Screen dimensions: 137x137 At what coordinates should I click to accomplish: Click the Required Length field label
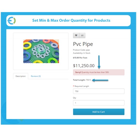(x=82, y=86)
